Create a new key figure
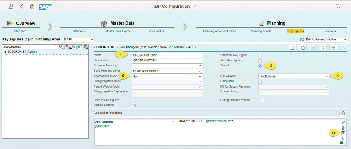The height and width of the screenshot is (149, 351). (292, 47)
